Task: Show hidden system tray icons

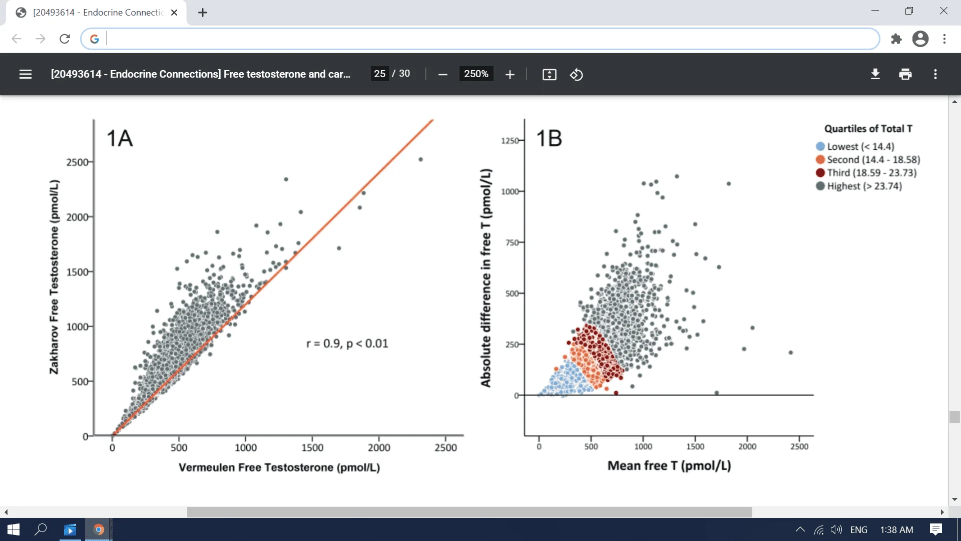Action: [800, 529]
